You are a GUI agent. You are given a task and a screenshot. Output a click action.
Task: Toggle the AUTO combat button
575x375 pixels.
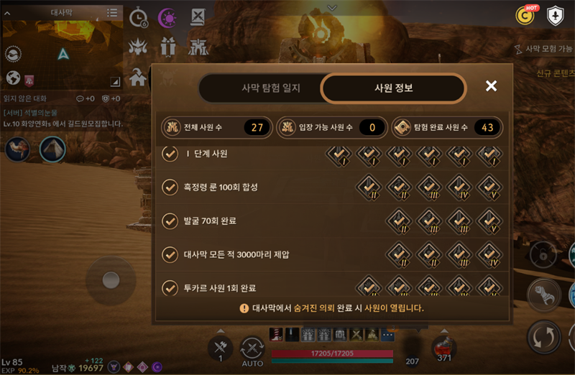tap(252, 351)
